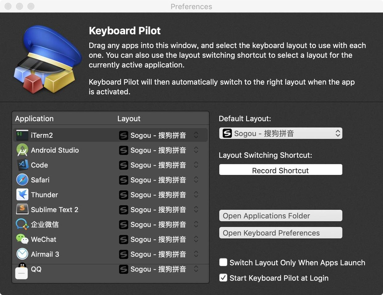Click the iTerm2 app icon

(x=22, y=135)
